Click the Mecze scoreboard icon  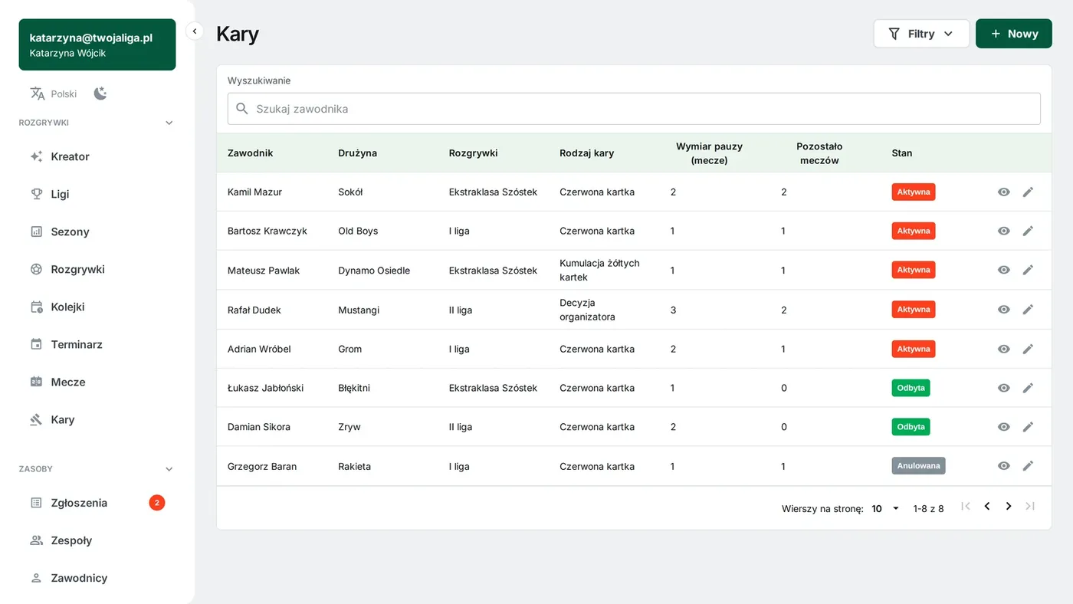tap(36, 382)
